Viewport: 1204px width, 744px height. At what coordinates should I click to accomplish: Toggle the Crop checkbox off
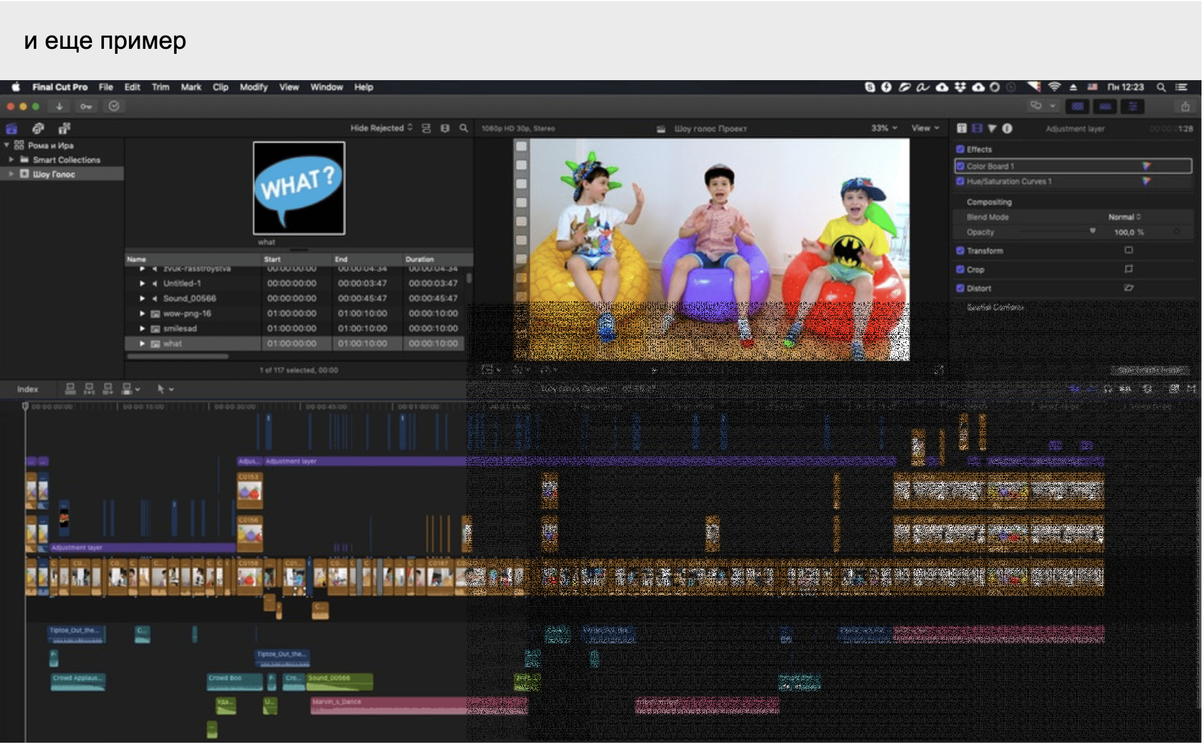click(960, 270)
